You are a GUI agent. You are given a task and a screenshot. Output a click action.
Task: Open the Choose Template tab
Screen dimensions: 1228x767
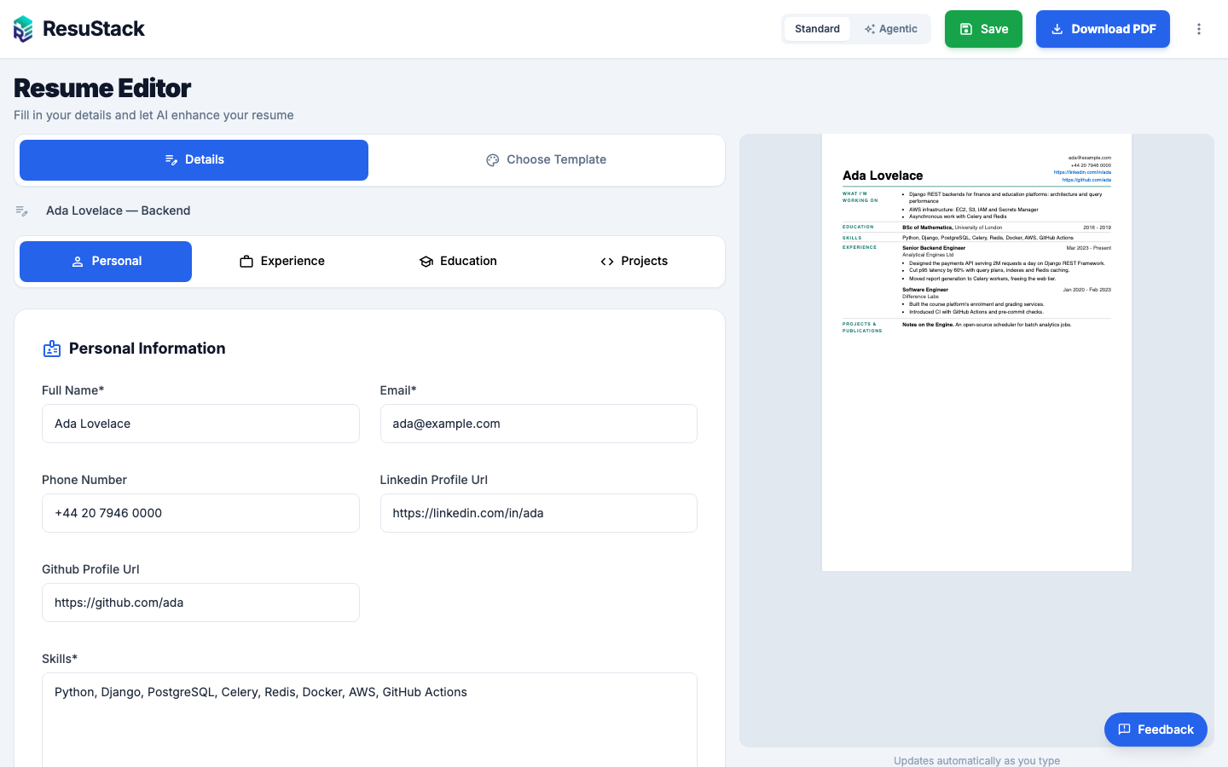point(546,160)
